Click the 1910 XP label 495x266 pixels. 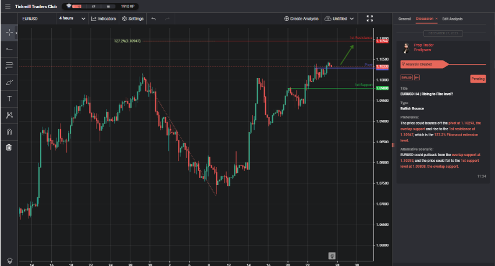click(x=127, y=6)
